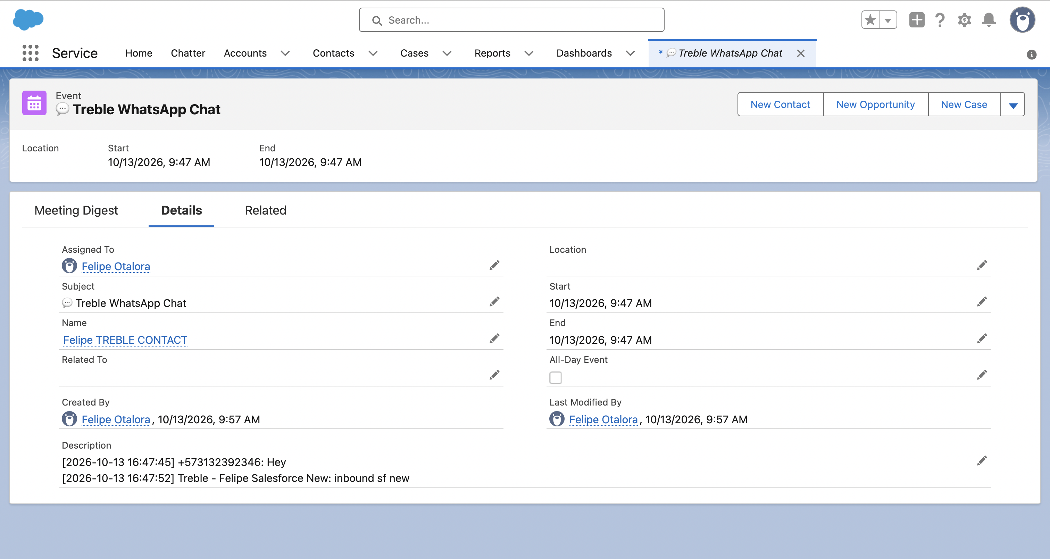Expand the favorites list dropdown arrow

[x=888, y=19]
